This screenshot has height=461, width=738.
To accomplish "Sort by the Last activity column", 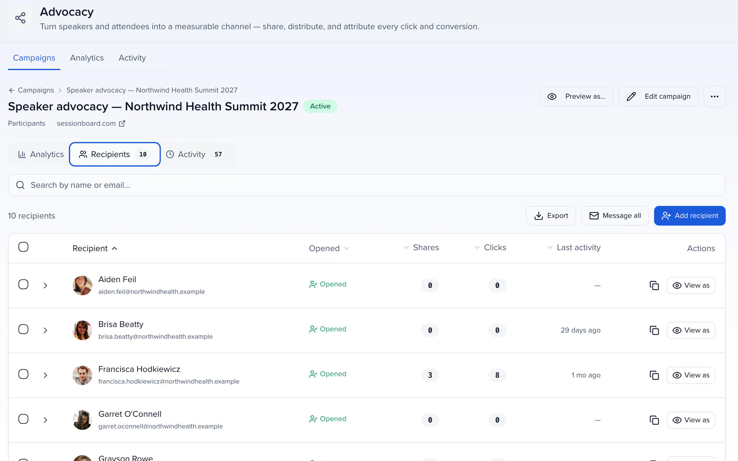I will 574,247.
